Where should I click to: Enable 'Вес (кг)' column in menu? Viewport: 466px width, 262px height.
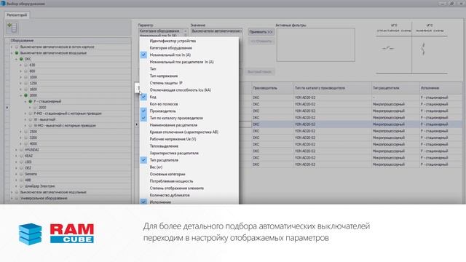[156, 167]
